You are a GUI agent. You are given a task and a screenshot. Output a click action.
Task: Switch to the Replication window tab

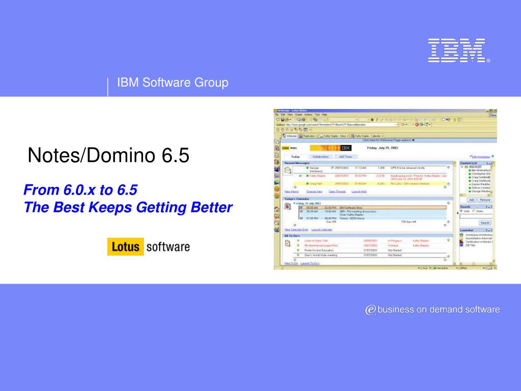click(x=309, y=136)
